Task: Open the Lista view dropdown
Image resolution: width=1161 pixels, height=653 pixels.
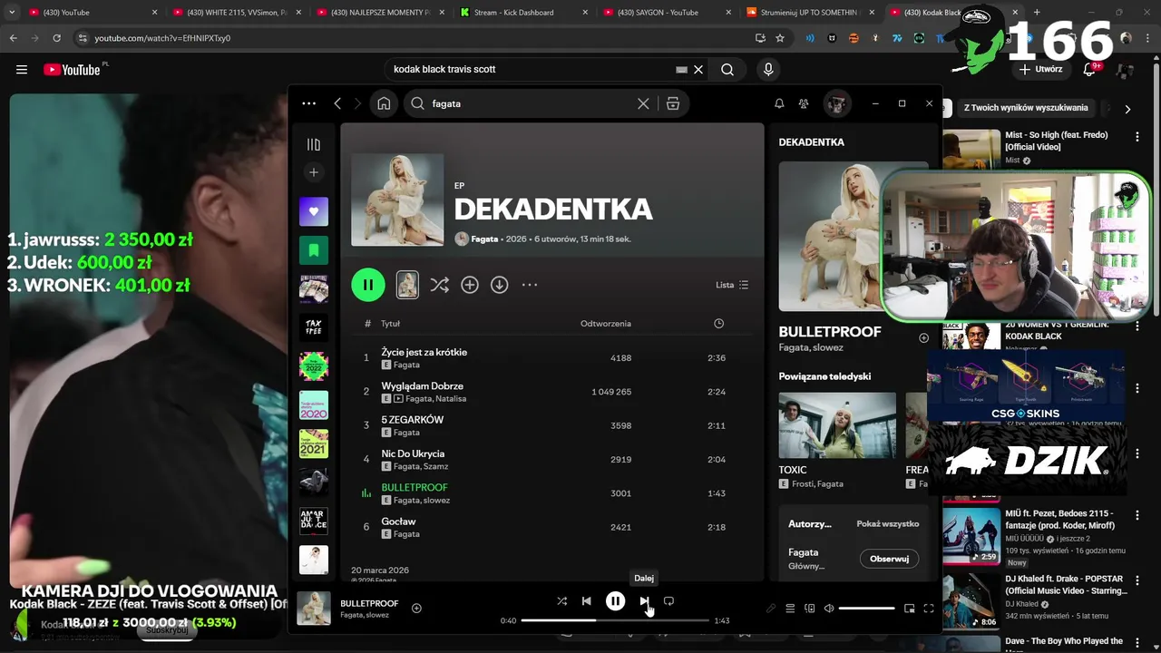Action: pyautogui.click(x=732, y=285)
